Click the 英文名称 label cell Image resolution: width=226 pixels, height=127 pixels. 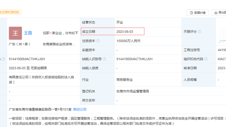click(x=97, y=100)
